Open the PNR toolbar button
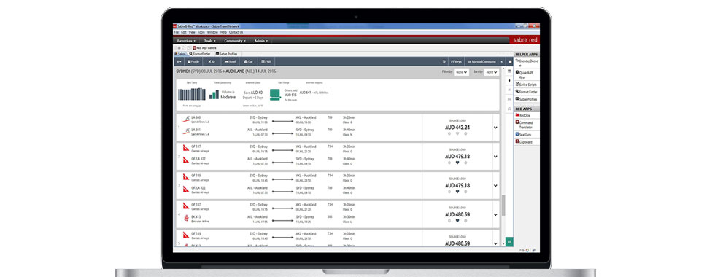 266,61
